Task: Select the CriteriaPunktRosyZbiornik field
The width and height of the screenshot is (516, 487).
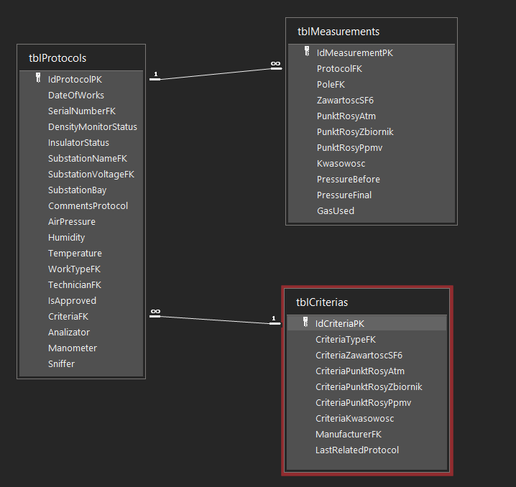Action: click(369, 386)
